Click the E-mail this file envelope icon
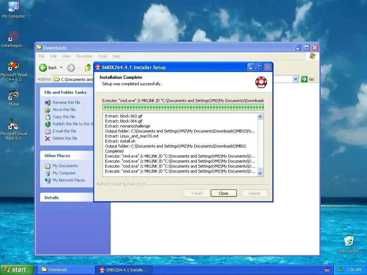Viewport: 367px width, 275px height. click(x=48, y=131)
